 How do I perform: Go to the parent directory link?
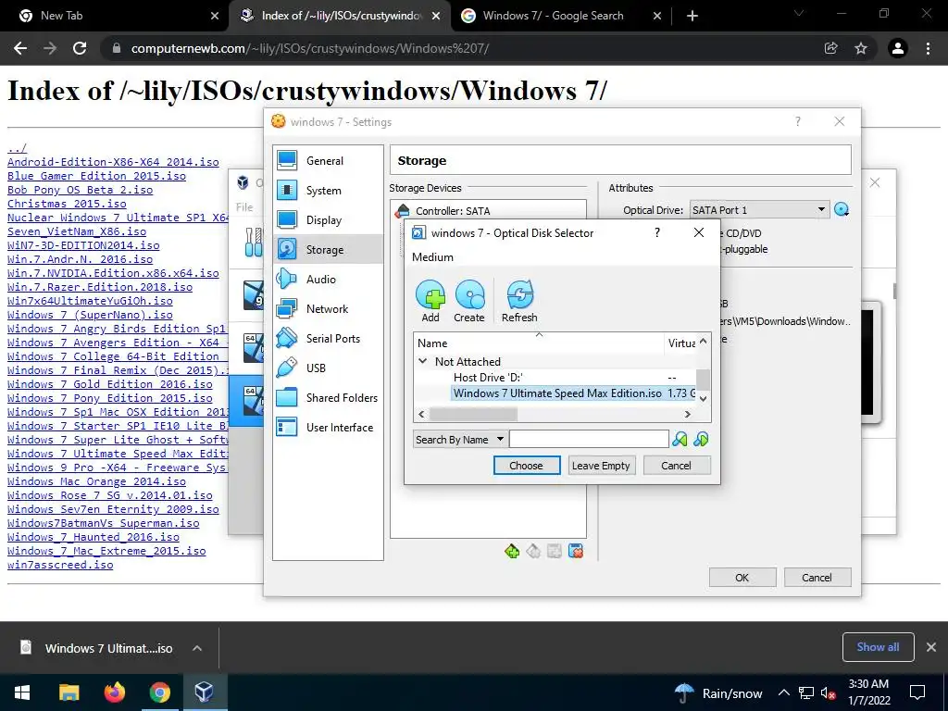click(x=17, y=148)
